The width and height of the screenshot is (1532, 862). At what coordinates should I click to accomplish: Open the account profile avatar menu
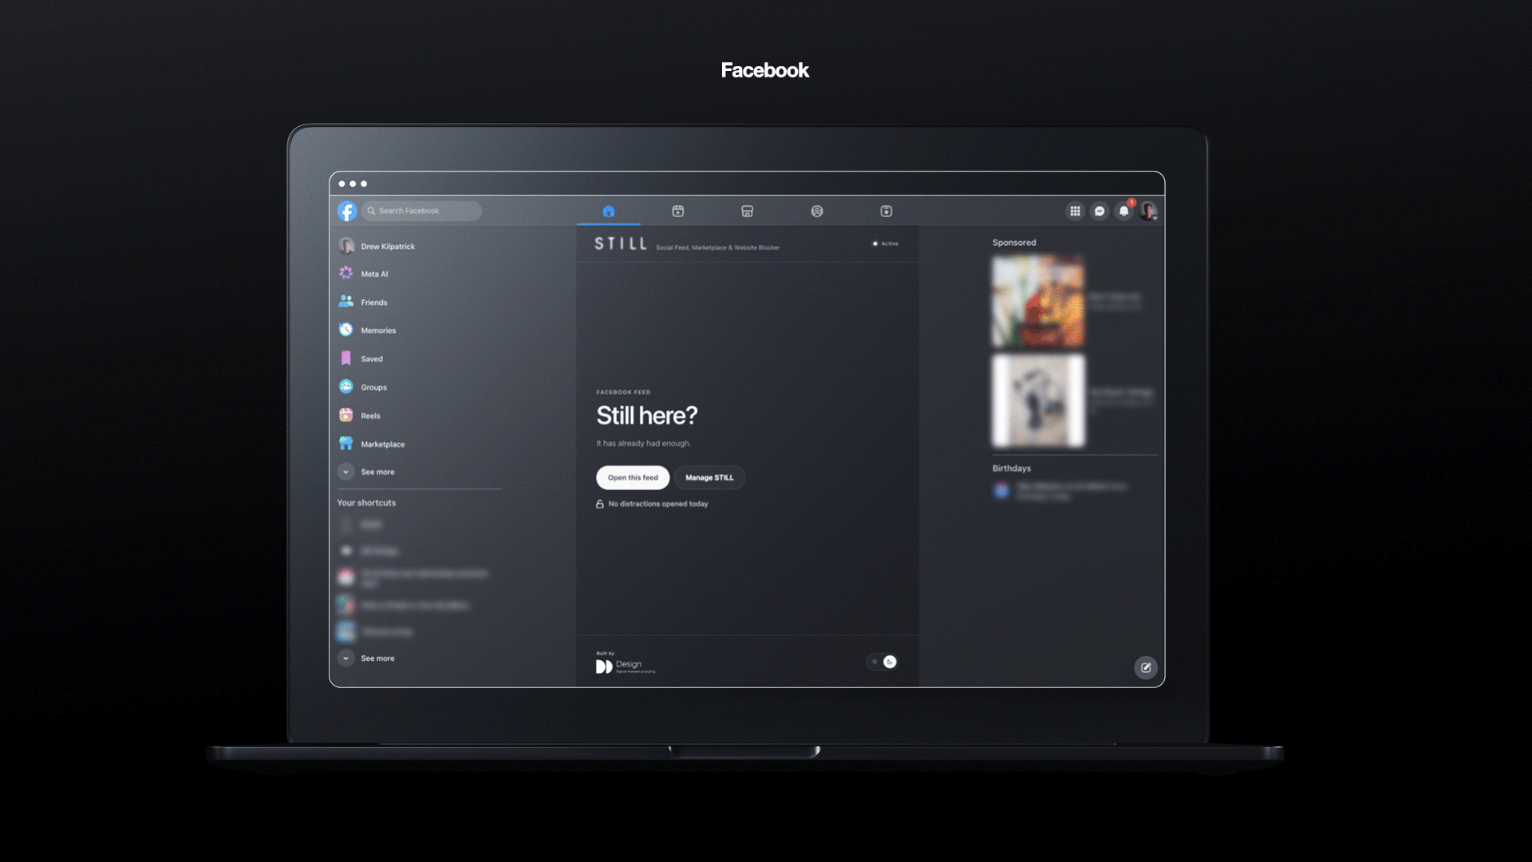(1148, 212)
